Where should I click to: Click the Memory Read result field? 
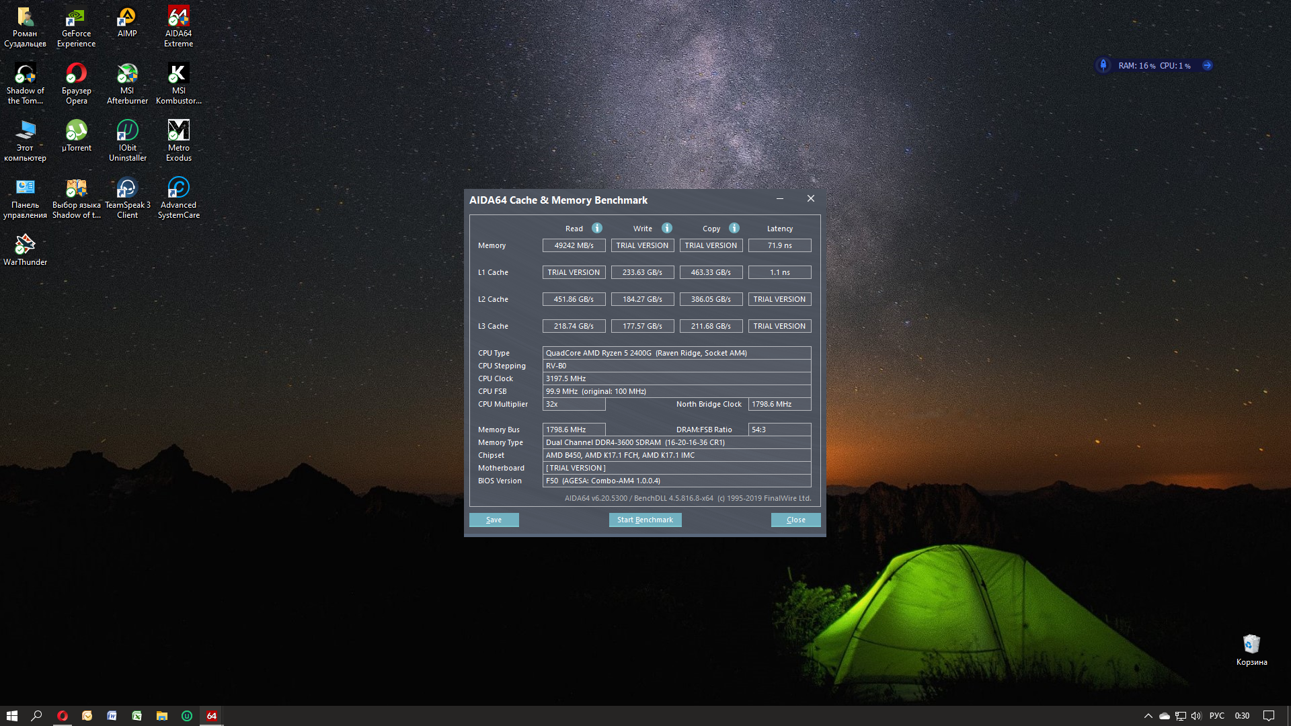click(x=574, y=245)
